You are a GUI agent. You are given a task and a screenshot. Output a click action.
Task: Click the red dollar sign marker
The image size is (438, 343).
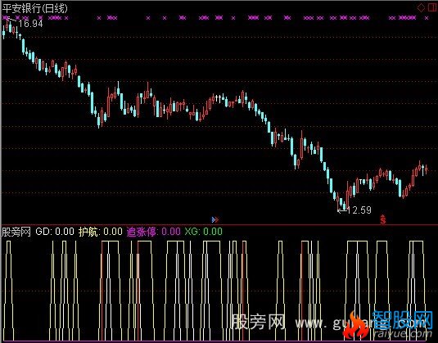pyautogui.click(x=383, y=219)
